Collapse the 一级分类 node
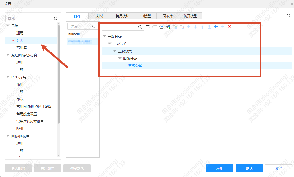Image resolution: width=294 pixels, height=177 pixels. click(x=105, y=36)
